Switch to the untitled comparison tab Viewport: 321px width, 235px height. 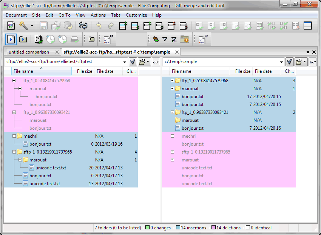(x=29, y=52)
